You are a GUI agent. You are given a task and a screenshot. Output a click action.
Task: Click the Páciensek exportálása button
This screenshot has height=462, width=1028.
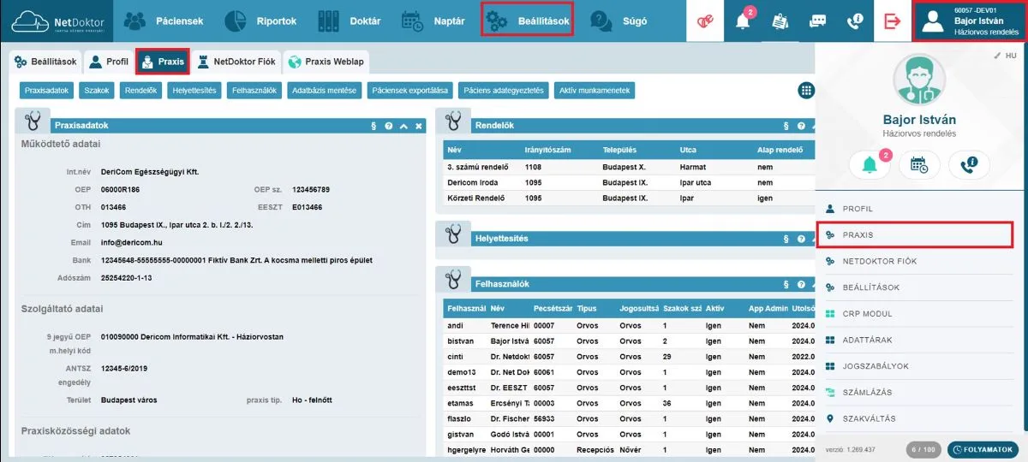point(409,90)
